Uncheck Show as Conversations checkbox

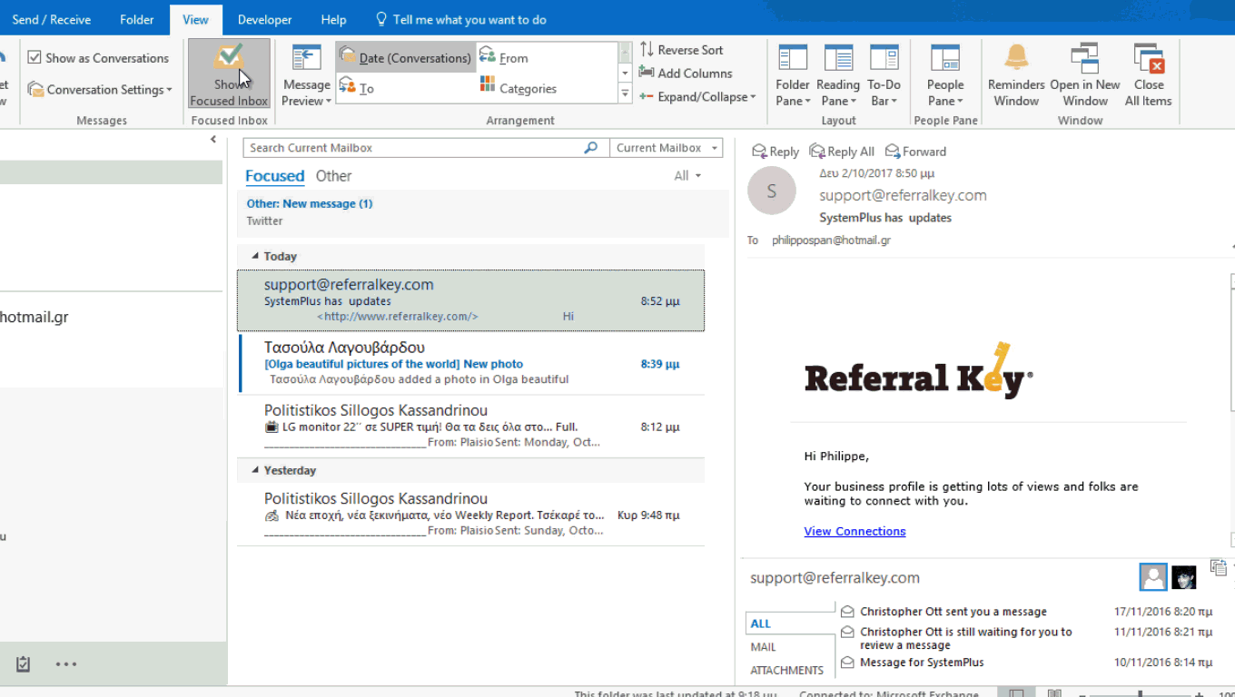(35, 57)
